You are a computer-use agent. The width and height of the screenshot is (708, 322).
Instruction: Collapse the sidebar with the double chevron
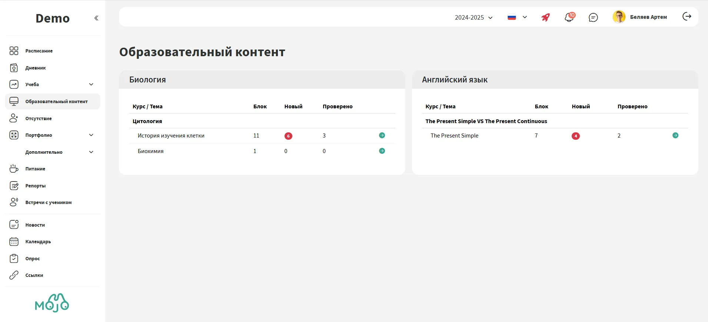pos(96,18)
